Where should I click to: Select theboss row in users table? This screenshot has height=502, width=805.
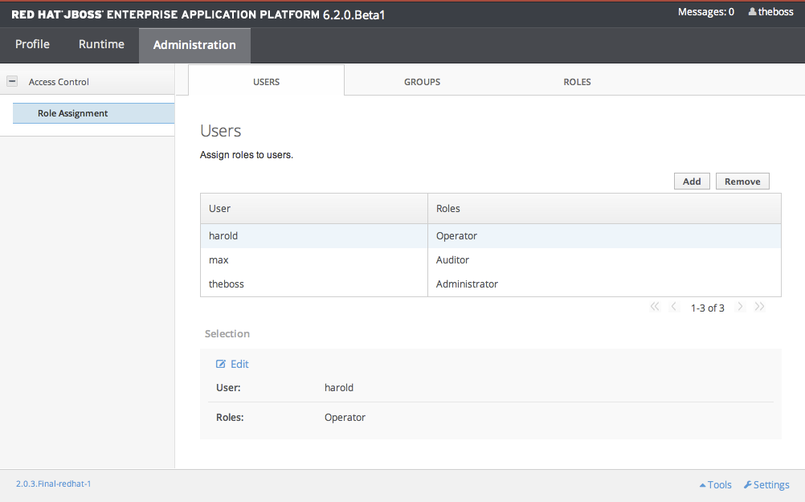(313, 284)
